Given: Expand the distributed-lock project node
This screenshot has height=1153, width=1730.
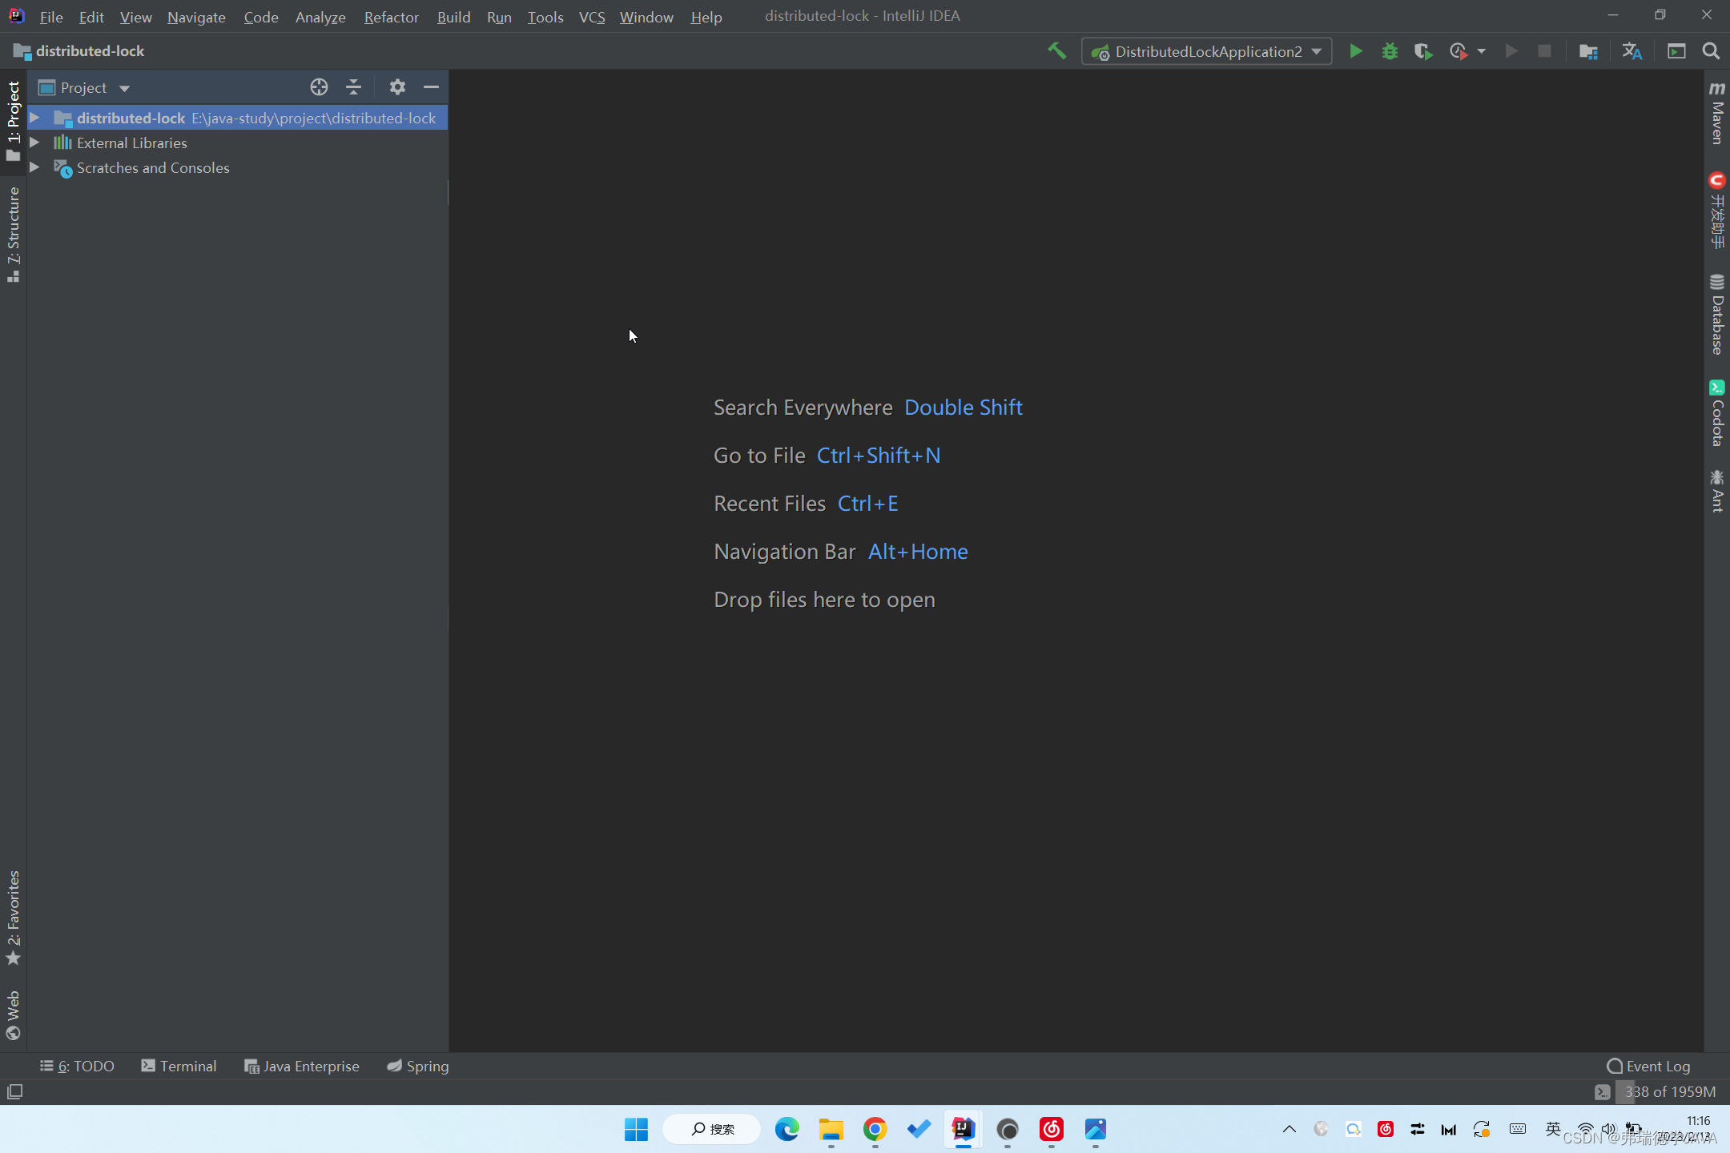Looking at the screenshot, I should coord(34,118).
